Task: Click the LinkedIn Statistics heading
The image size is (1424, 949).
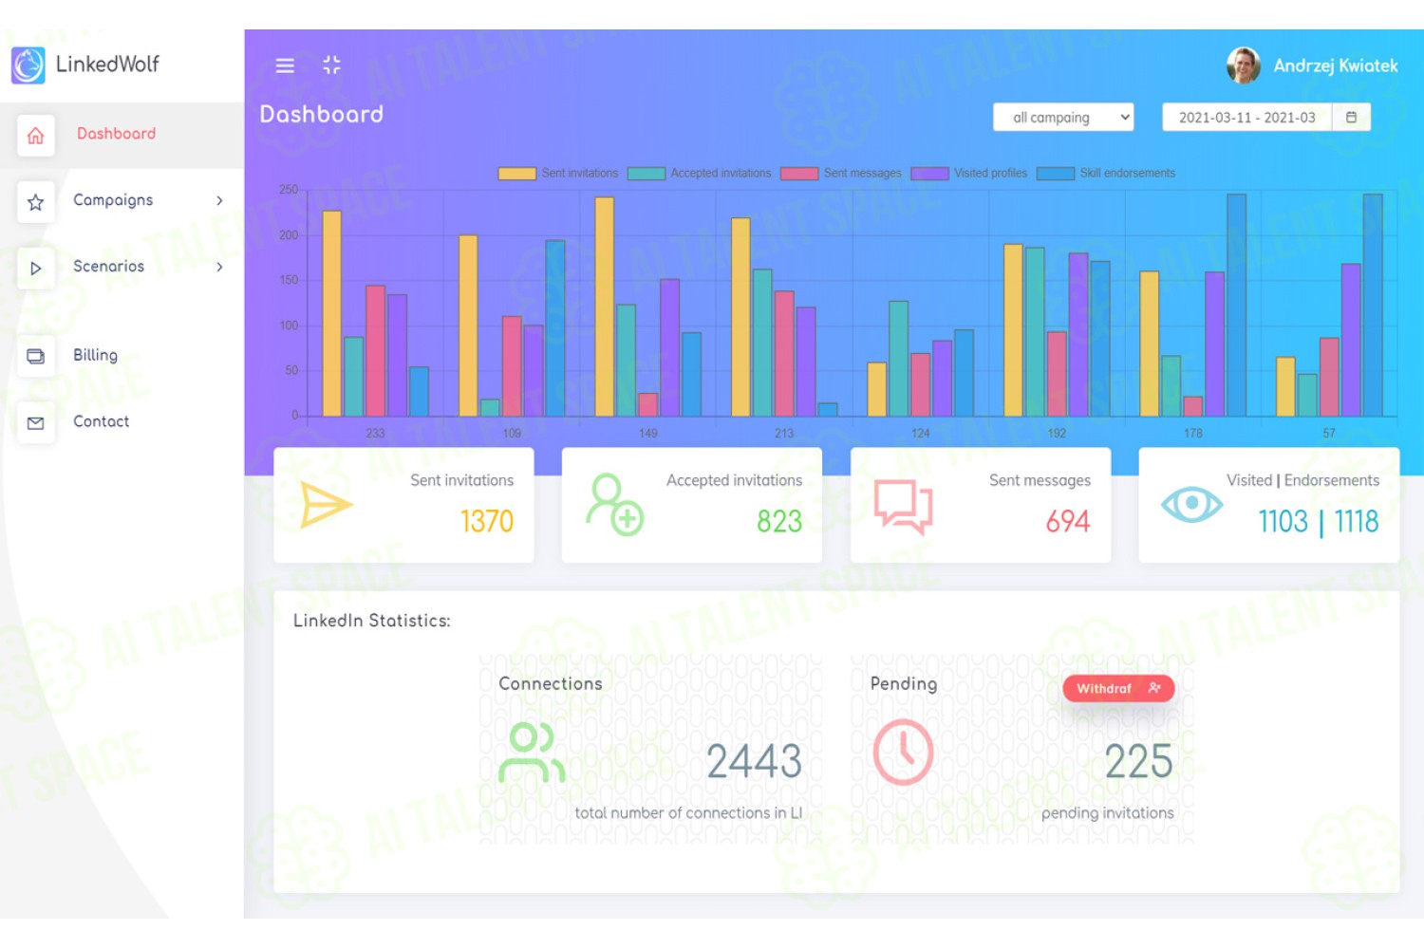Action: (x=372, y=621)
